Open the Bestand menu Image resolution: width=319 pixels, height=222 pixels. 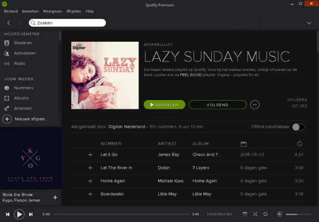pyautogui.click(x=11, y=11)
